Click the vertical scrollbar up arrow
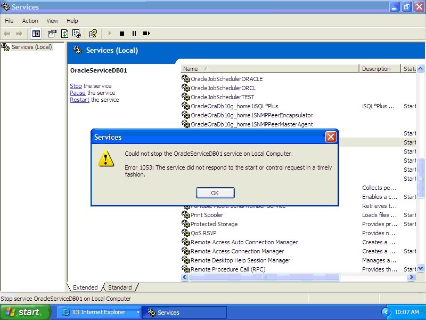The image size is (426, 320). (x=420, y=69)
